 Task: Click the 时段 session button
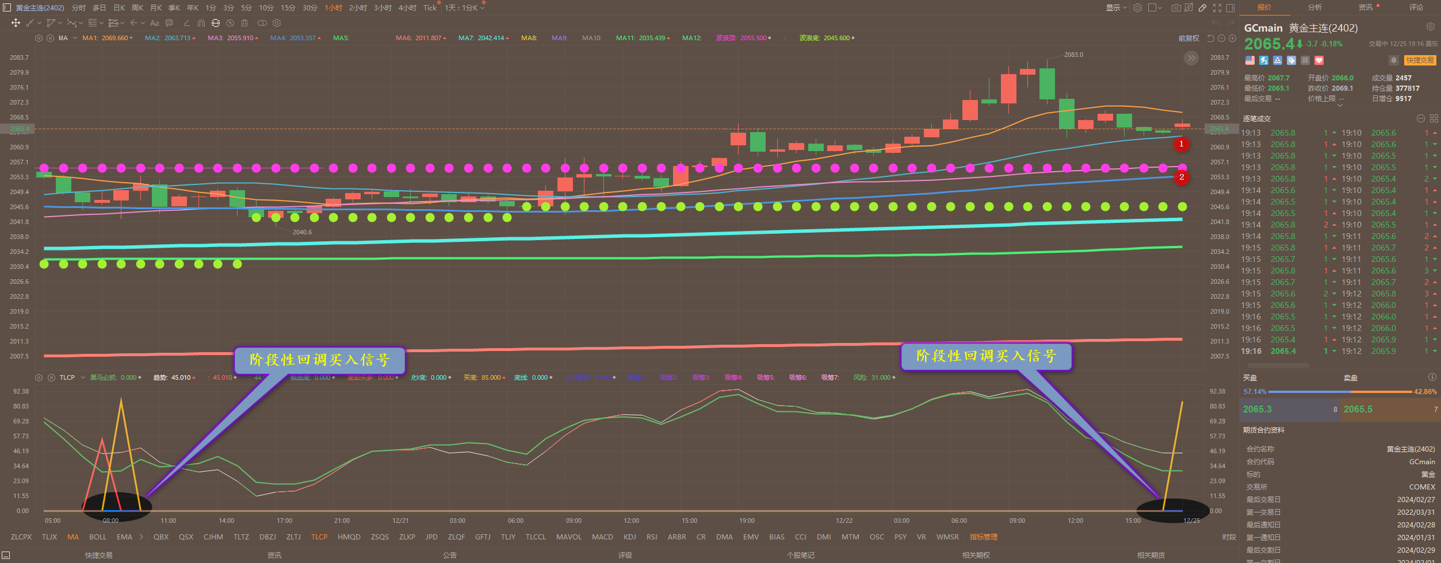(x=1229, y=537)
